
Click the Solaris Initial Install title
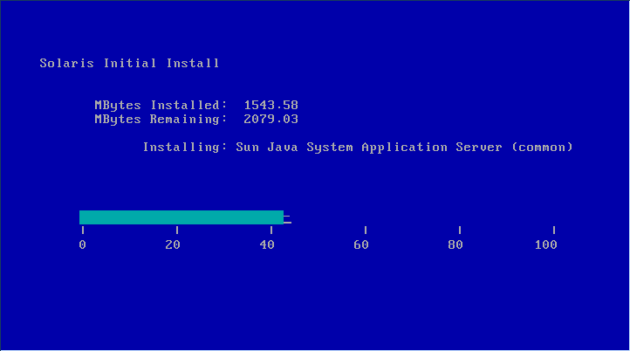click(129, 63)
